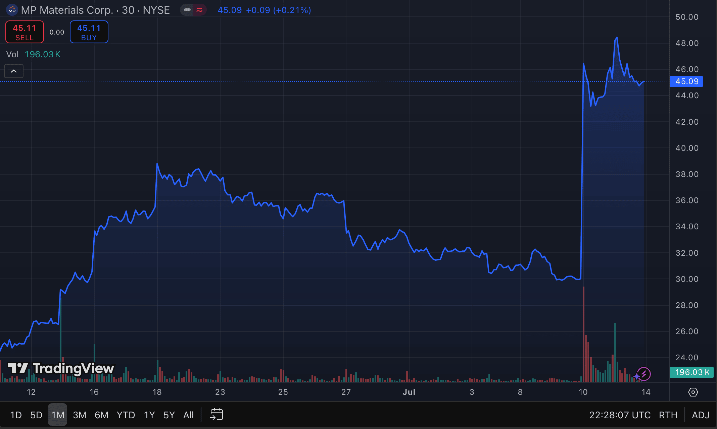
Task: Select the YTD time range
Action: [x=126, y=415]
